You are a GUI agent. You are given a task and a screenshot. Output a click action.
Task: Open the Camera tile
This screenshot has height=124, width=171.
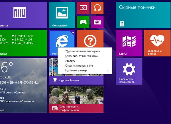pyautogui.click(x=97, y=22)
